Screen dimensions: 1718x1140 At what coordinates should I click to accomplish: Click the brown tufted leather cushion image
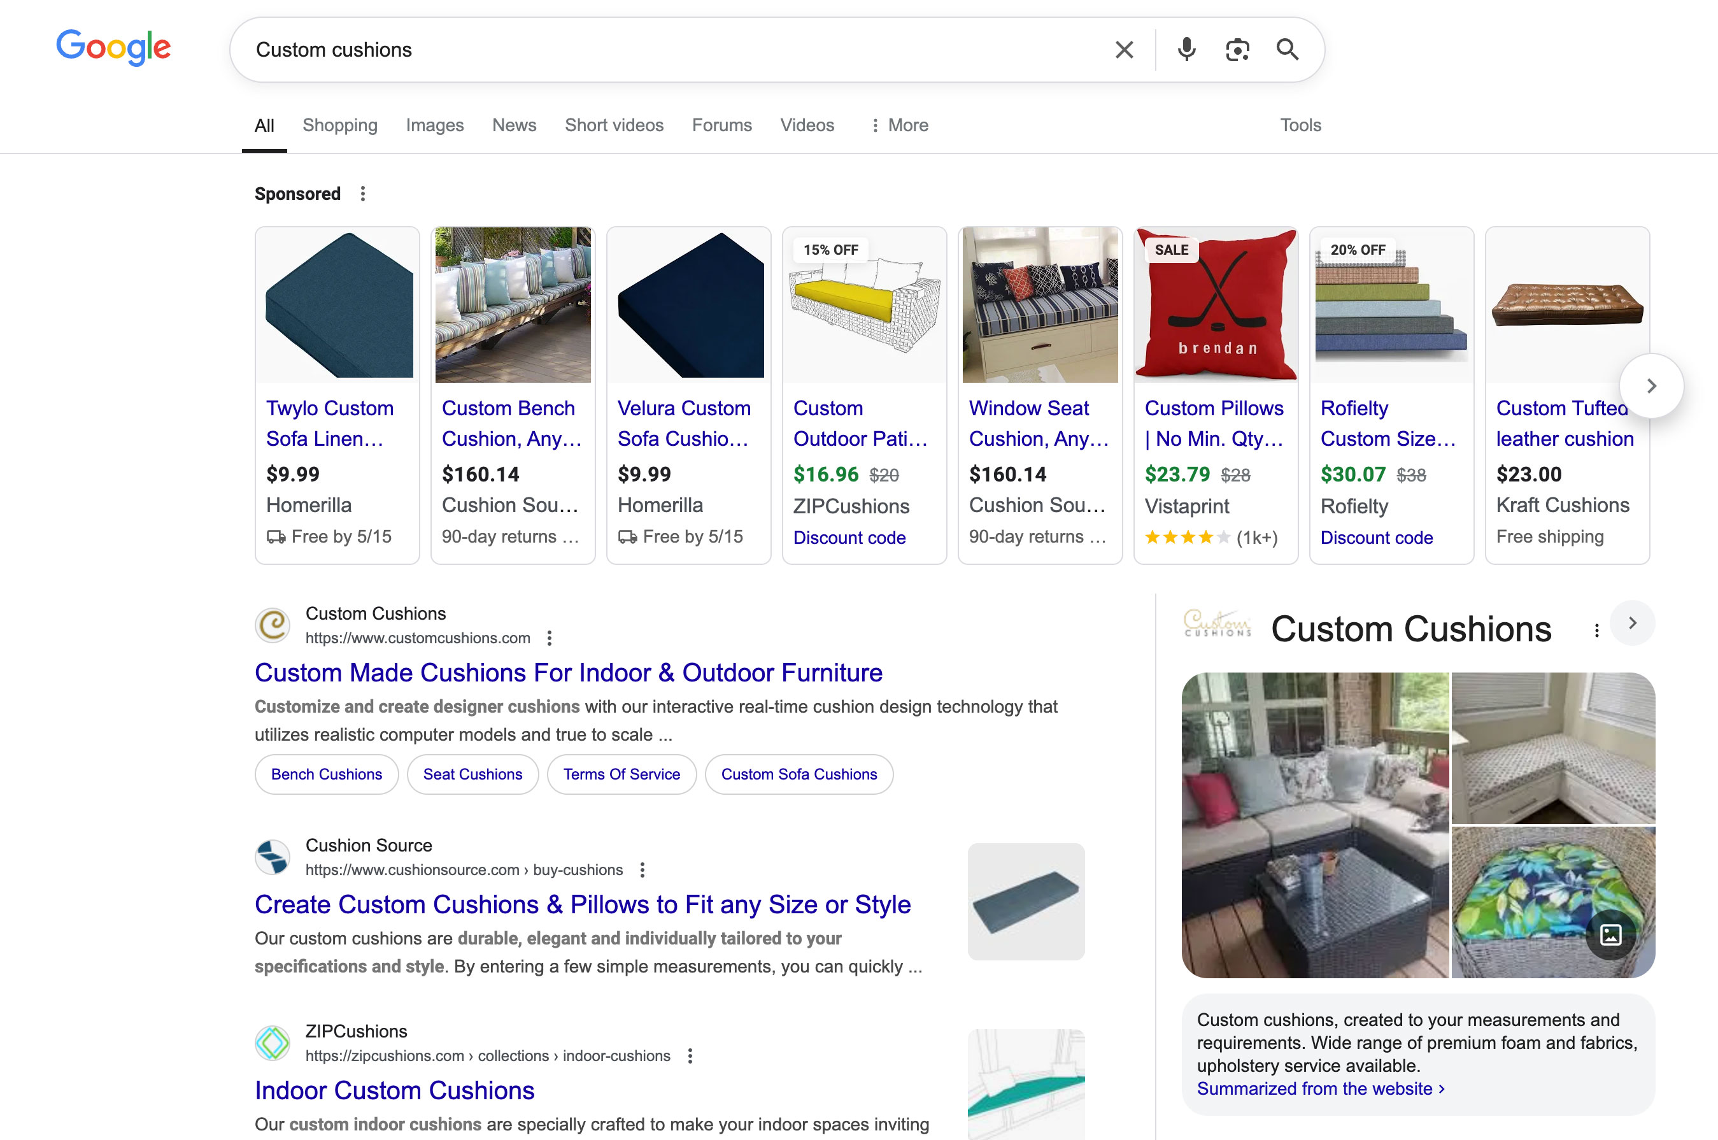click(1567, 304)
